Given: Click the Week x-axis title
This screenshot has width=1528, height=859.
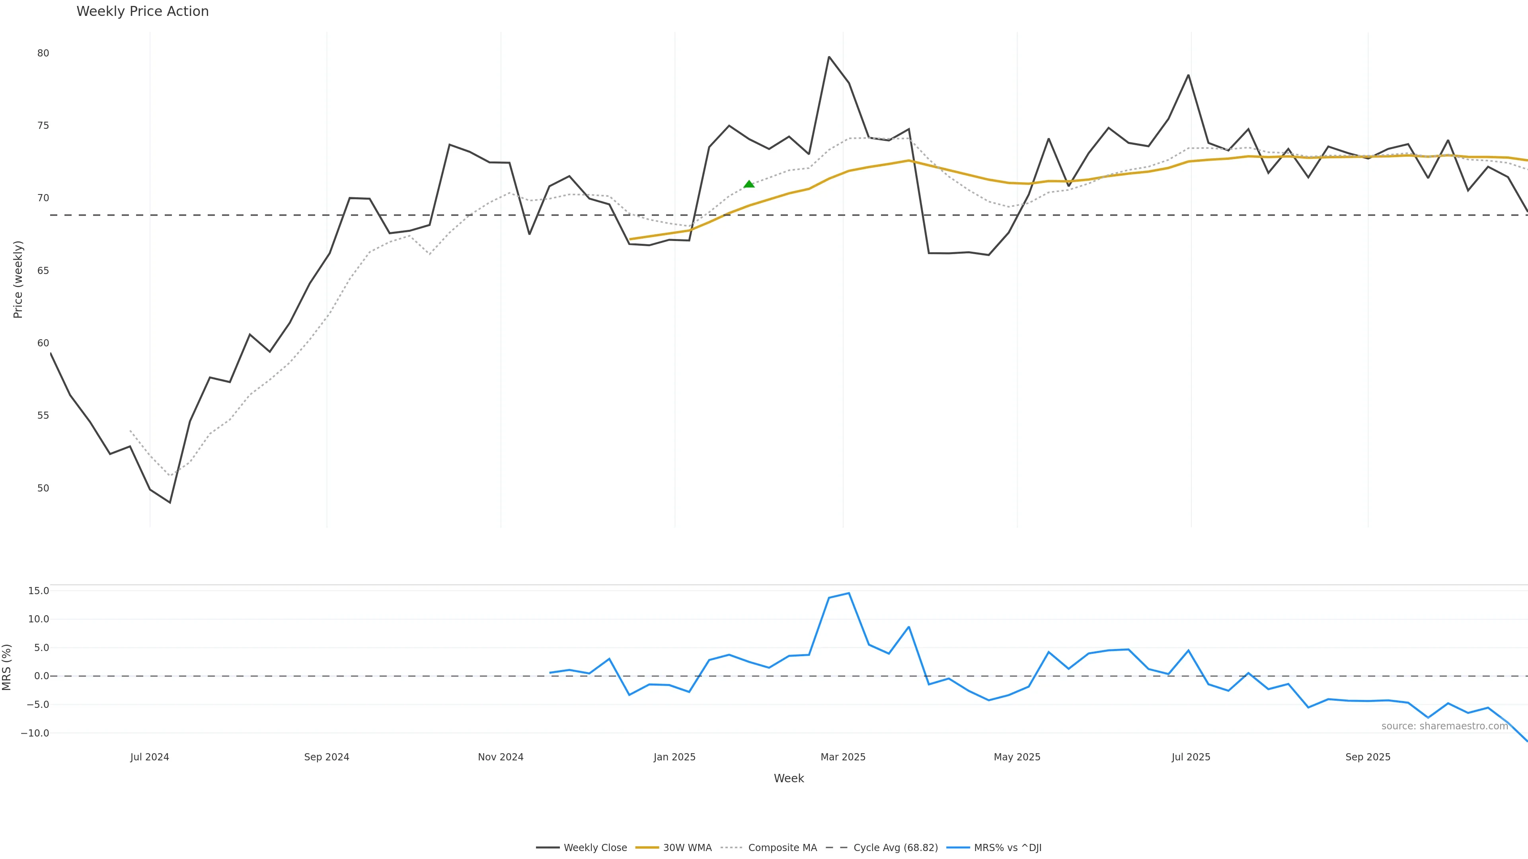Looking at the screenshot, I should (788, 778).
